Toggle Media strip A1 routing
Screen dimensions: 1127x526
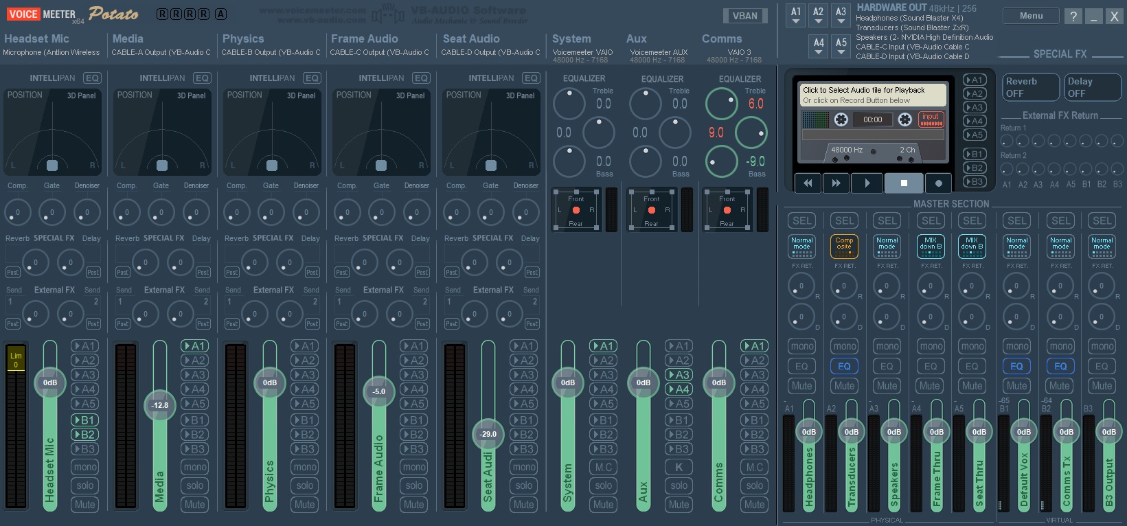(x=195, y=346)
